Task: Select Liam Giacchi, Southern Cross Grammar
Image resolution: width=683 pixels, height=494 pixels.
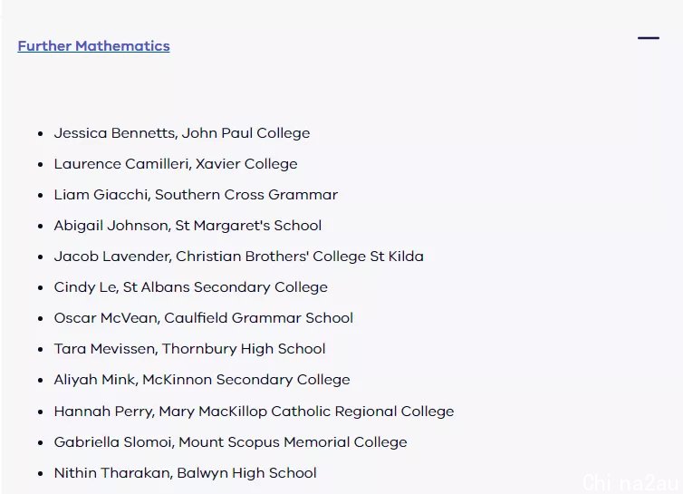Action: [196, 195]
